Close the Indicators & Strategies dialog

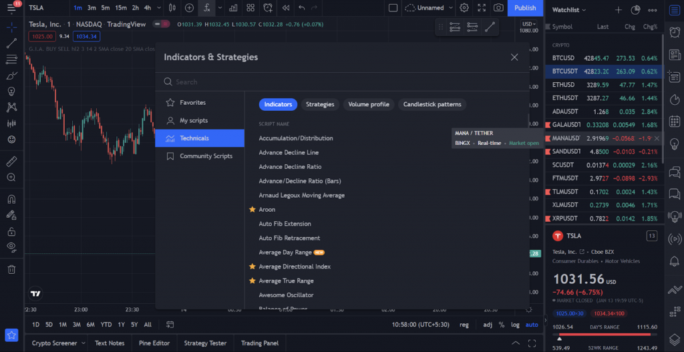click(x=514, y=57)
